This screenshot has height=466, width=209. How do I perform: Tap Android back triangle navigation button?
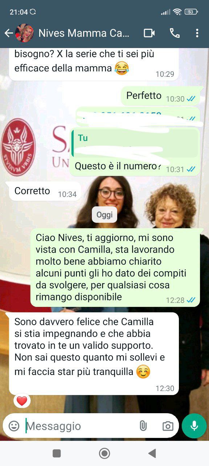coord(152,453)
